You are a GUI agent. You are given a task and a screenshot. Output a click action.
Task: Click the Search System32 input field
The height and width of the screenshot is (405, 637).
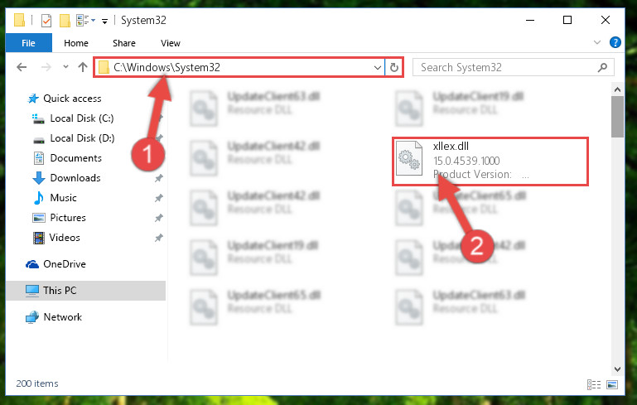click(x=506, y=67)
